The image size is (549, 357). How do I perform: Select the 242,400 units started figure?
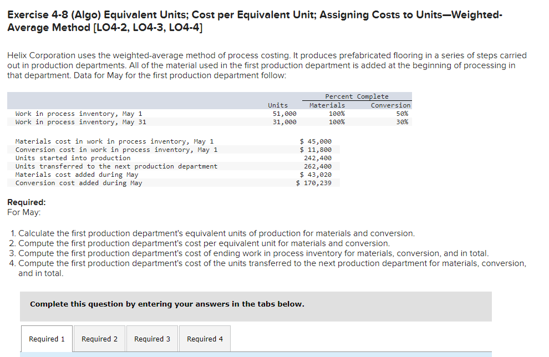319,157
